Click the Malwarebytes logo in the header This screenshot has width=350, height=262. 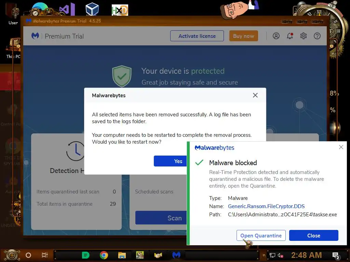click(35, 36)
